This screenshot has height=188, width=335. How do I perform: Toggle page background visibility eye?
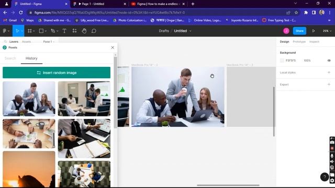(329, 61)
